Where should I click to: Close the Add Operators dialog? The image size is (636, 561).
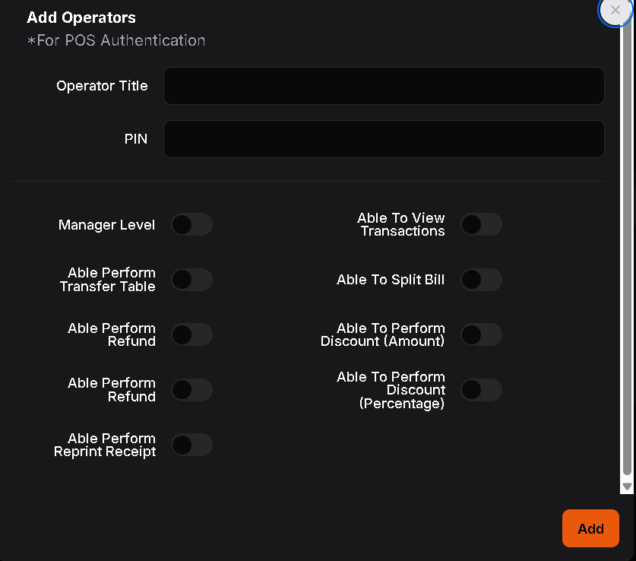click(x=615, y=11)
